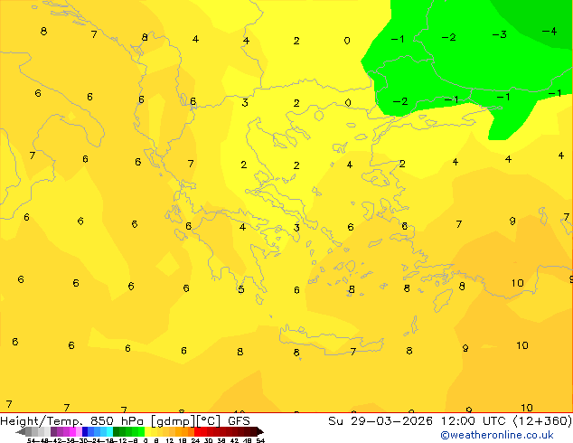Click the gray left arrow end of the color scale
573x443 pixels.
pos(21,431)
